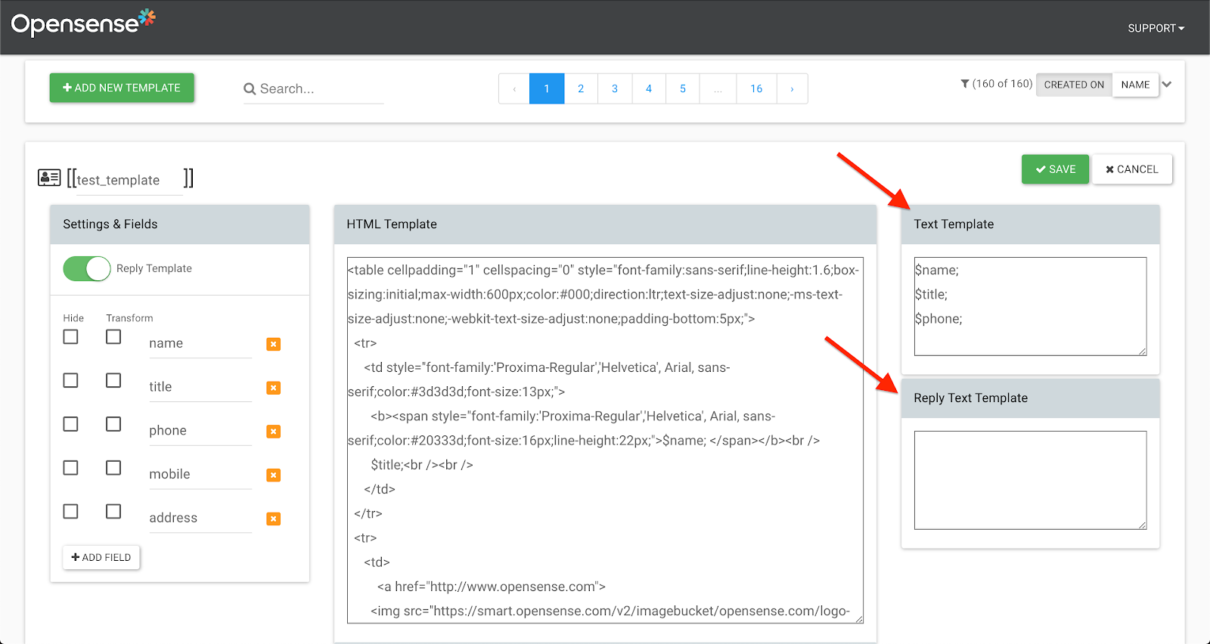The image size is (1210, 644).
Task: Click the title field label input
Action: [x=200, y=388]
